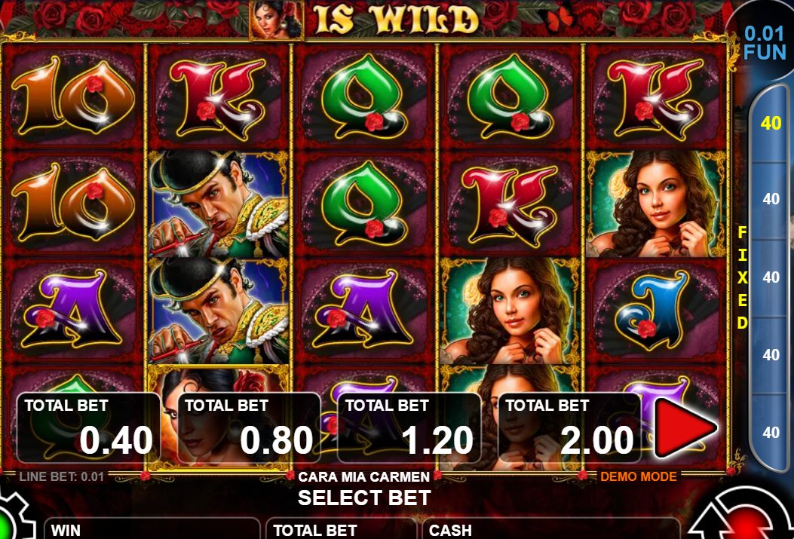Select the 0.80 total bet option
This screenshot has height=539, width=794.
point(249,427)
